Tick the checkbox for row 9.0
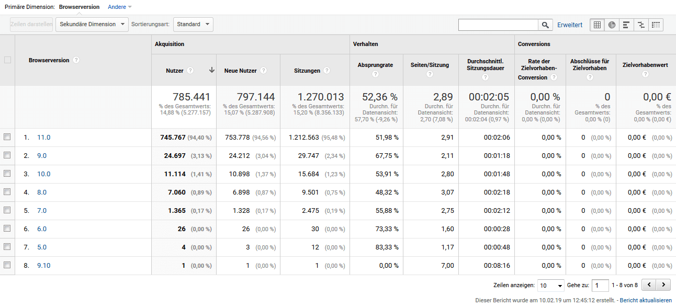The width and height of the screenshot is (676, 307). (7, 155)
